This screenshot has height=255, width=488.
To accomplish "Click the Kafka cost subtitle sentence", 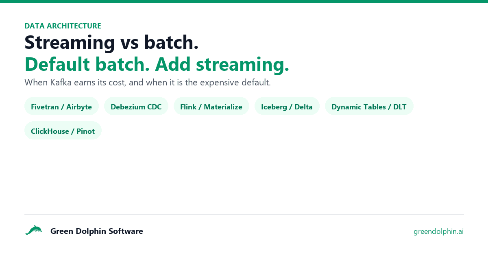I will (x=148, y=83).
